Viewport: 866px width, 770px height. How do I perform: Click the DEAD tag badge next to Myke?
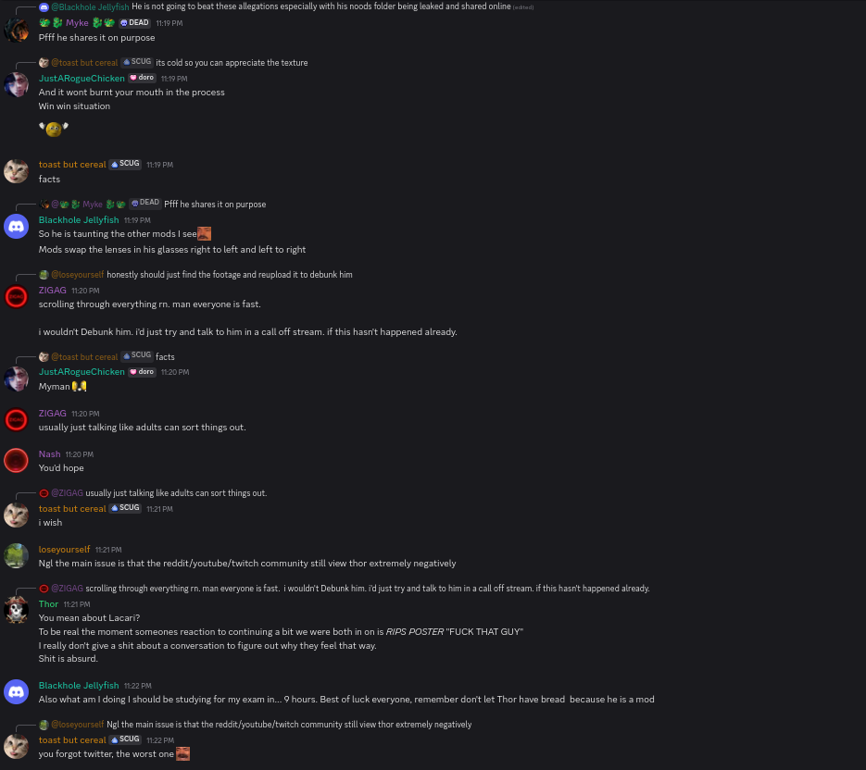134,22
